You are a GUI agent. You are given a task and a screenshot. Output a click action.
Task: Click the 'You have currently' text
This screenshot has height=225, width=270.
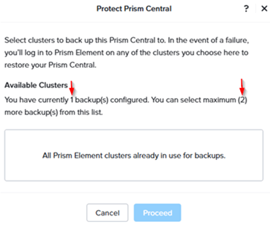[x=37, y=100]
